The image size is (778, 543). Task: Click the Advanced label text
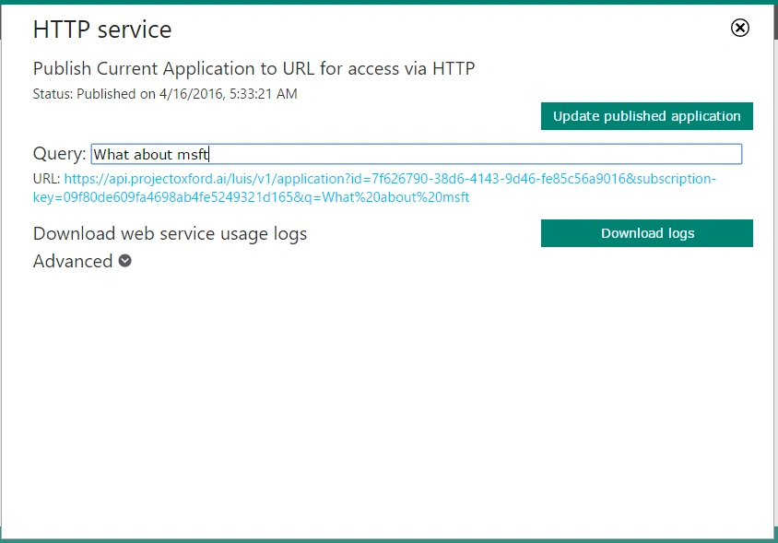coord(73,261)
